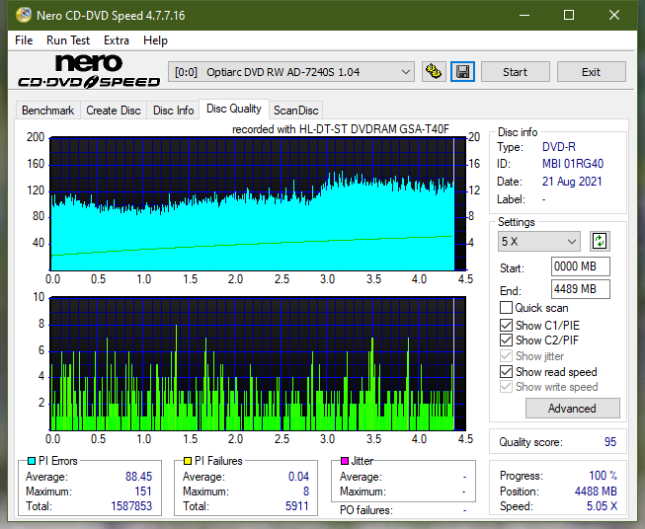Screen dimensions: 645x529
Task: Open the Extra menu
Action: tap(117, 40)
